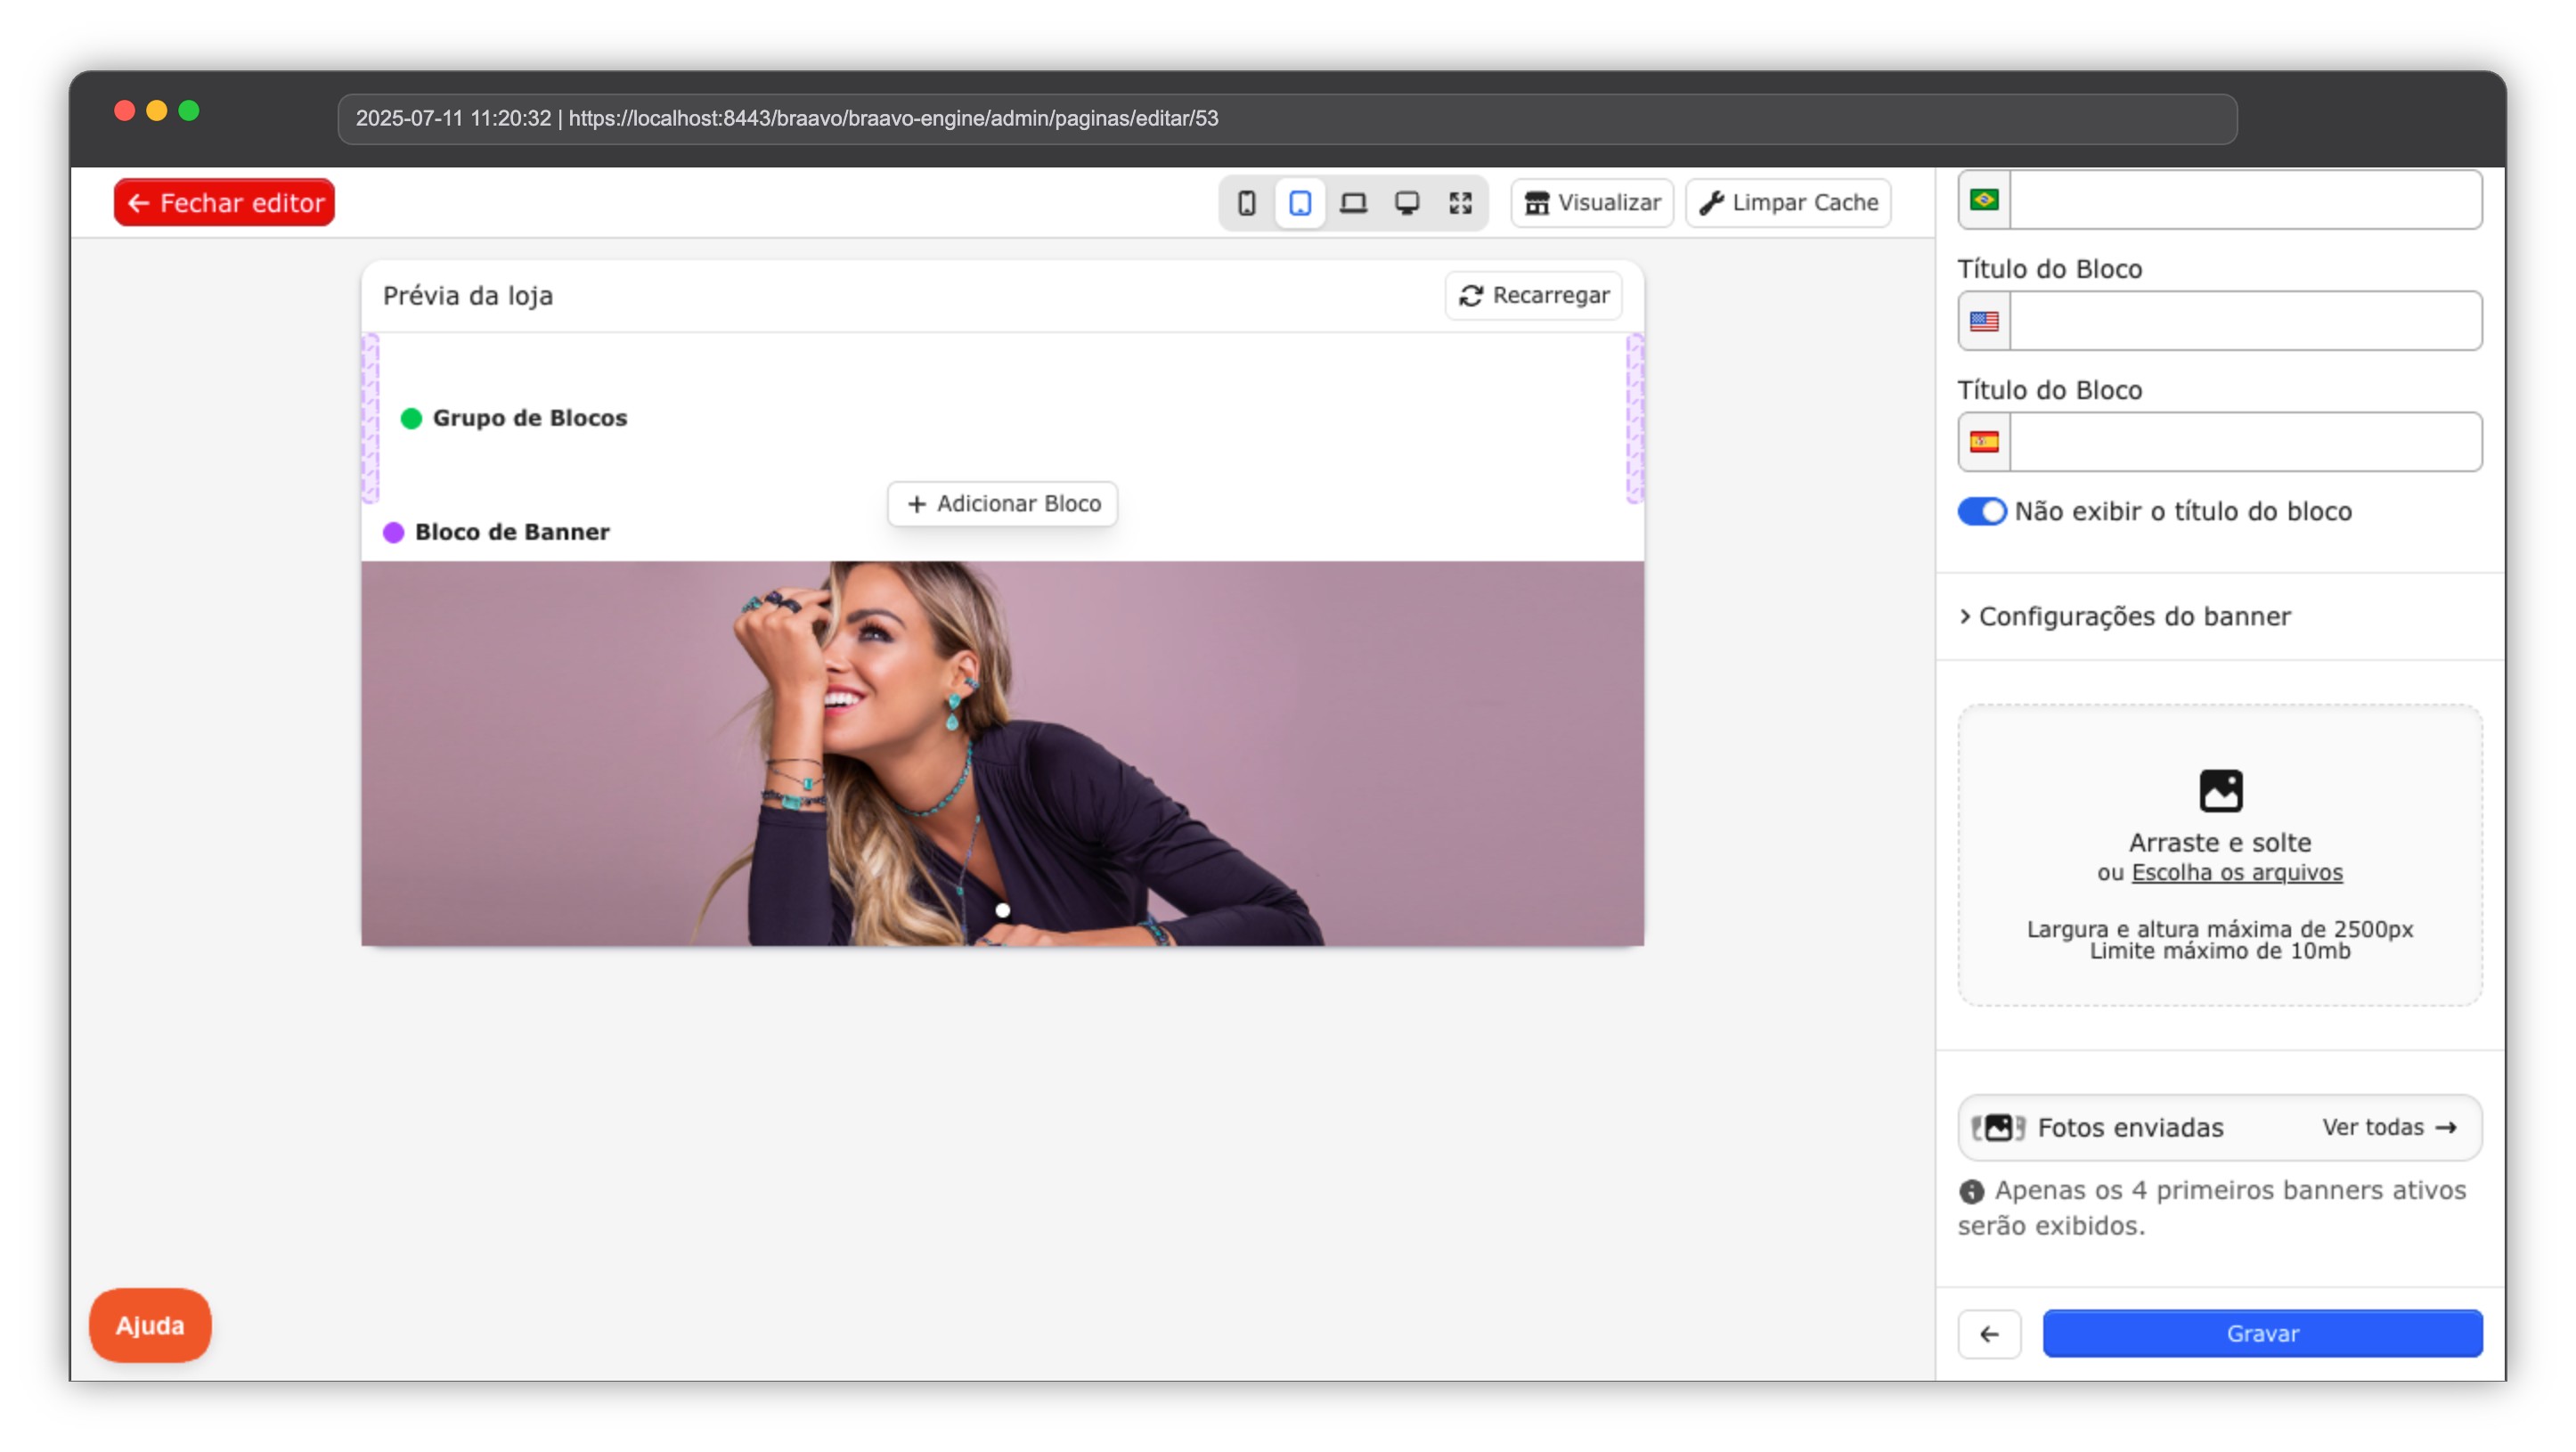Switch to desktop monitor preview
The height and width of the screenshot is (1452, 2576).
(x=1406, y=203)
